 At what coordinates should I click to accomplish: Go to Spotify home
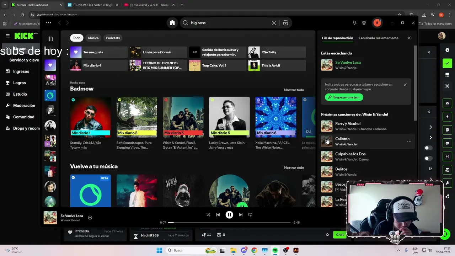coord(172,23)
